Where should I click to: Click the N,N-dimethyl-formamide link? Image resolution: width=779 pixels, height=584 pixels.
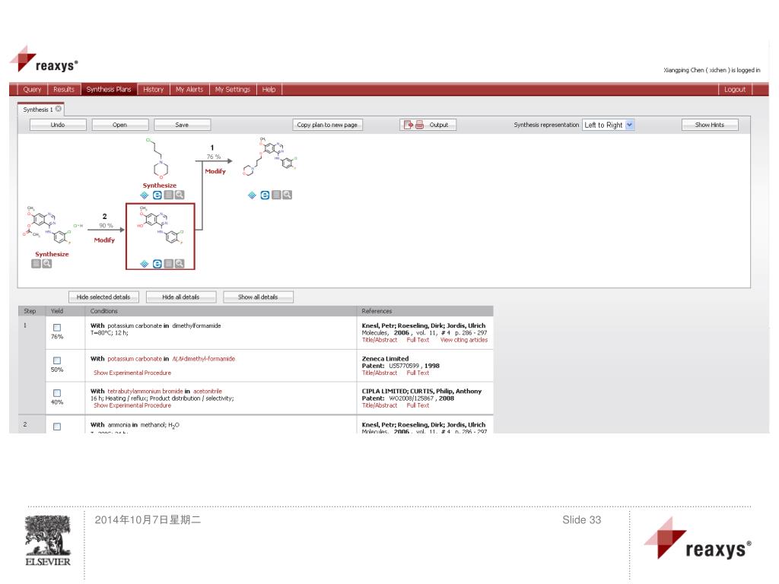pos(204,359)
